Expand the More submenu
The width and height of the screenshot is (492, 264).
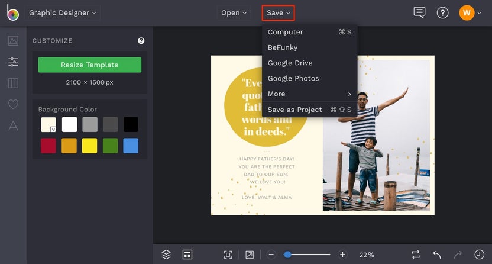[309, 94]
